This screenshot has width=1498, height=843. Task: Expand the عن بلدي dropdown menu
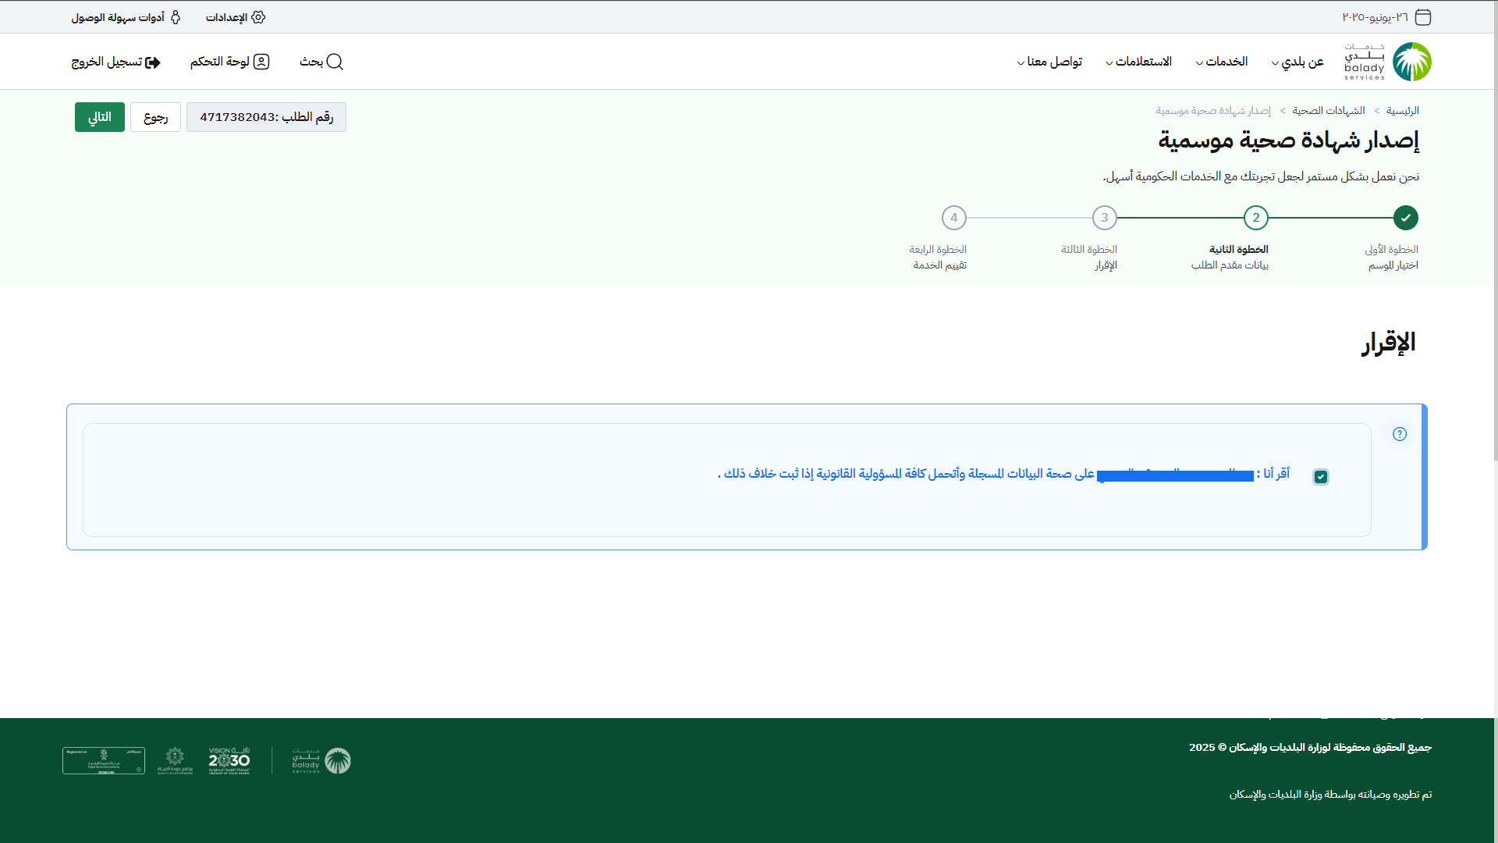tap(1302, 62)
